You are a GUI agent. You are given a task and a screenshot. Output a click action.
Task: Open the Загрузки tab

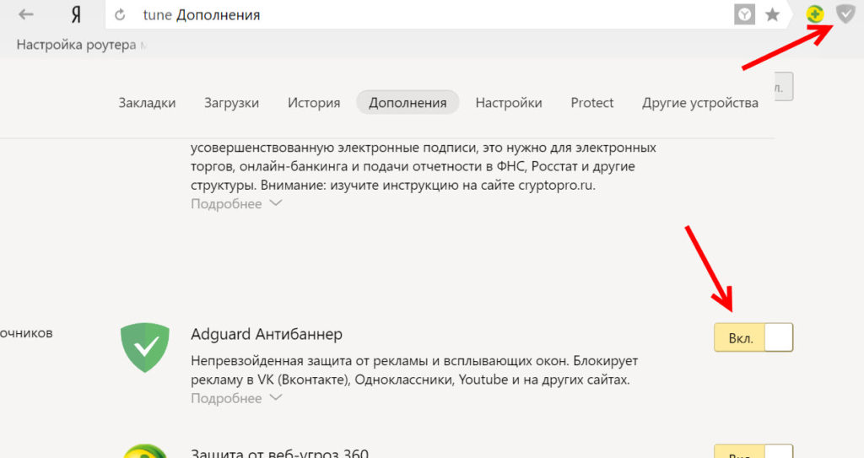[x=231, y=103]
